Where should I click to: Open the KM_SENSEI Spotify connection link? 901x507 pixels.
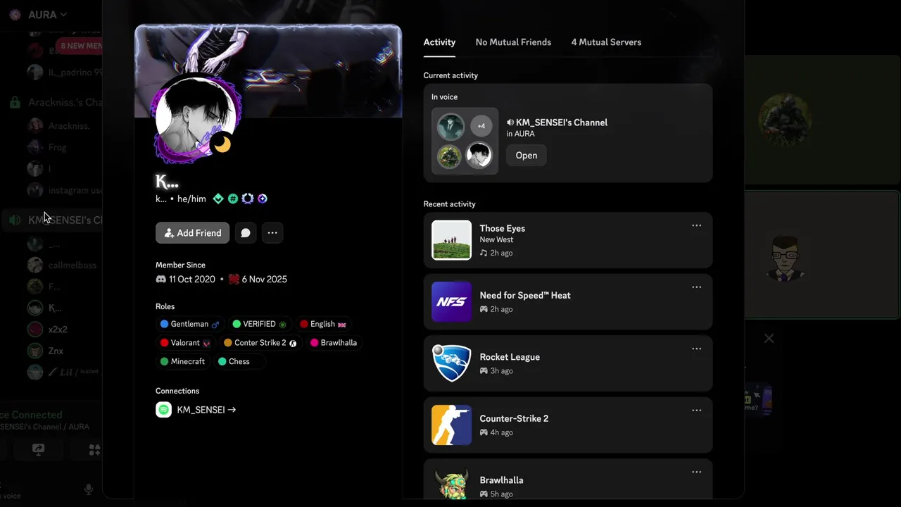pyautogui.click(x=206, y=410)
